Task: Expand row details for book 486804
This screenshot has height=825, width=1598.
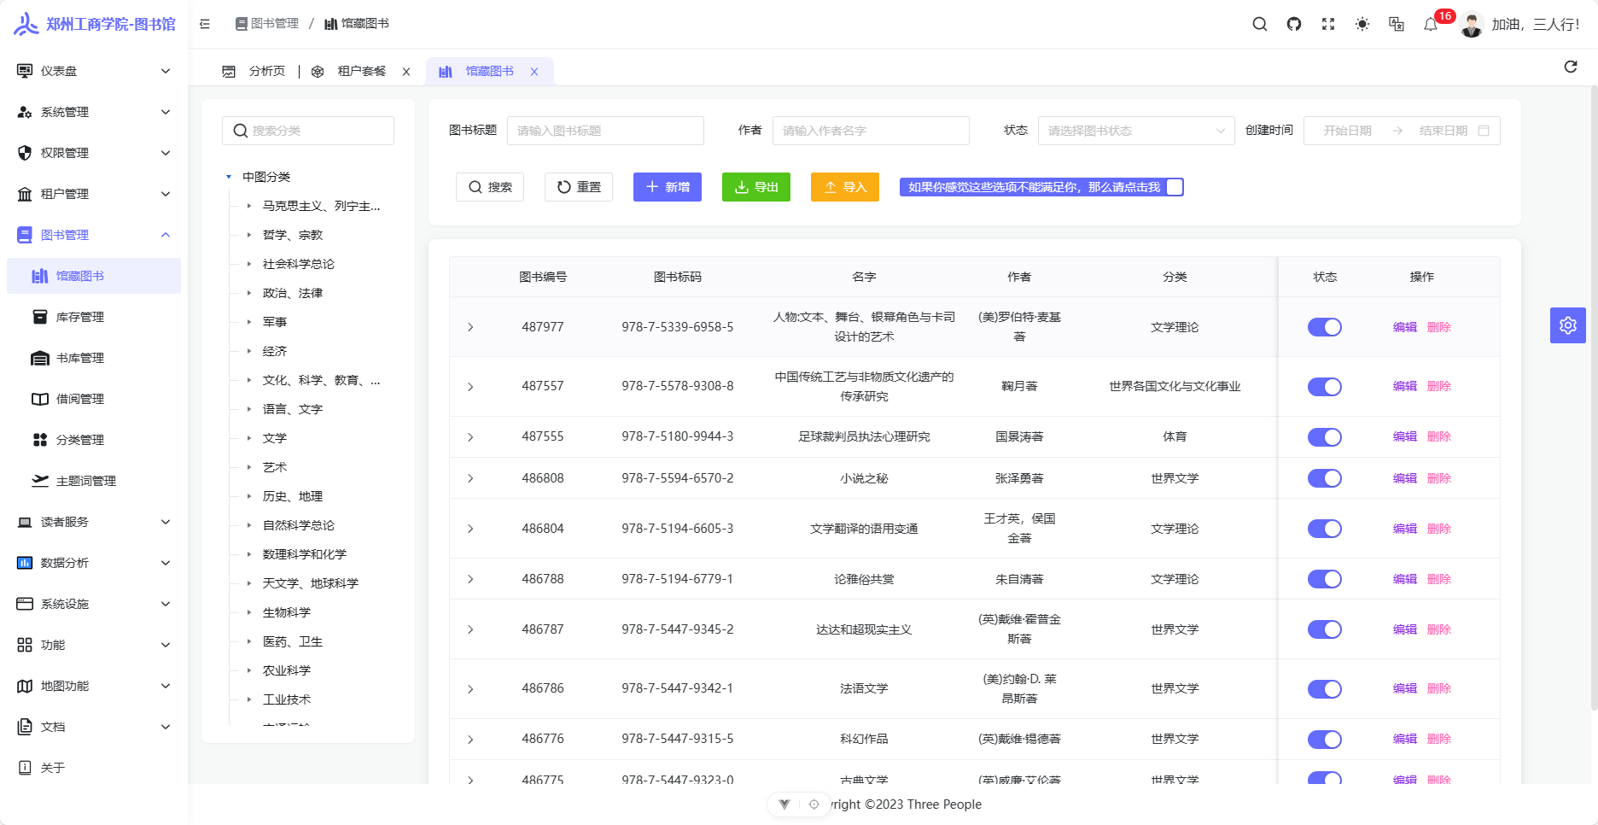Action: coord(470,529)
